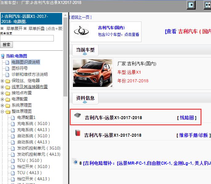Image resolution: width=211 pixels, height=184 pixels.
Task: Click the 菜单折叠 list icon
Action: coord(25,28)
